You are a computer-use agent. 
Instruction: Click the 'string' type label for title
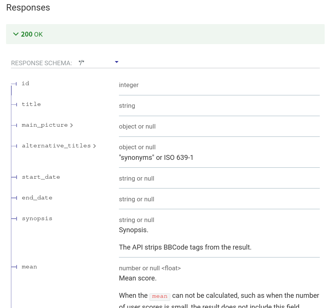point(127,106)
